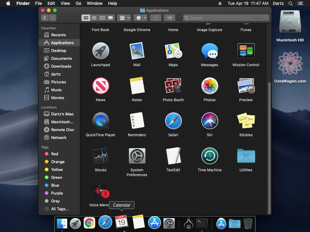The height and width of the screenshot is (232, 310).
Task: Open the File menu
Action: pyautogui.click(x=38, y=3)
